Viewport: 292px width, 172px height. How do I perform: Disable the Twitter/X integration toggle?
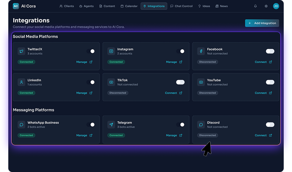pos(90,51)
